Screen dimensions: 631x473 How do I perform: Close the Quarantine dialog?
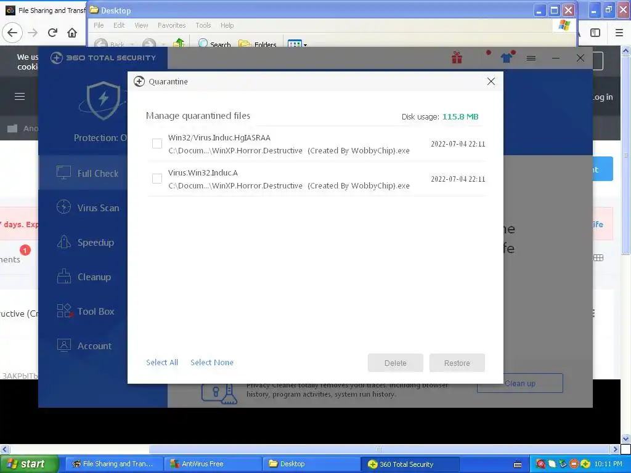pyautogui.click(x=491, y=81)
